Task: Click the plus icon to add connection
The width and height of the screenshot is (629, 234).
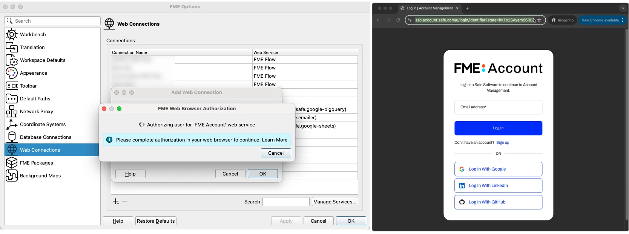Action: coord(116,202)
